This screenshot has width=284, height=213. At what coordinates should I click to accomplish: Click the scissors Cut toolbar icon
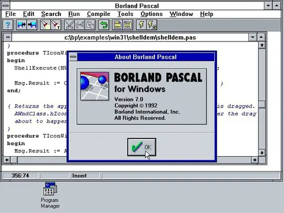click(69, 25)
